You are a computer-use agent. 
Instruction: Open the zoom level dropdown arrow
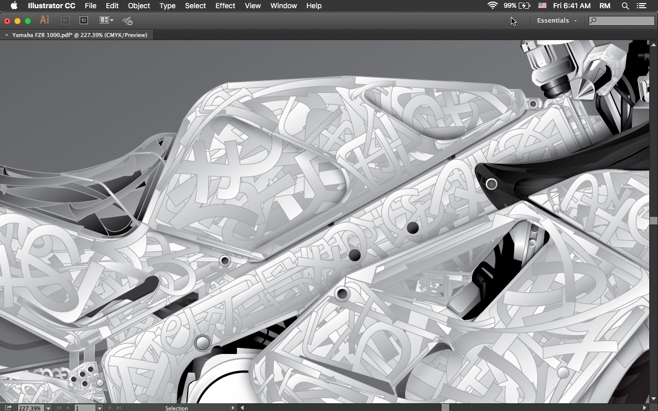(x=48, y=408)
